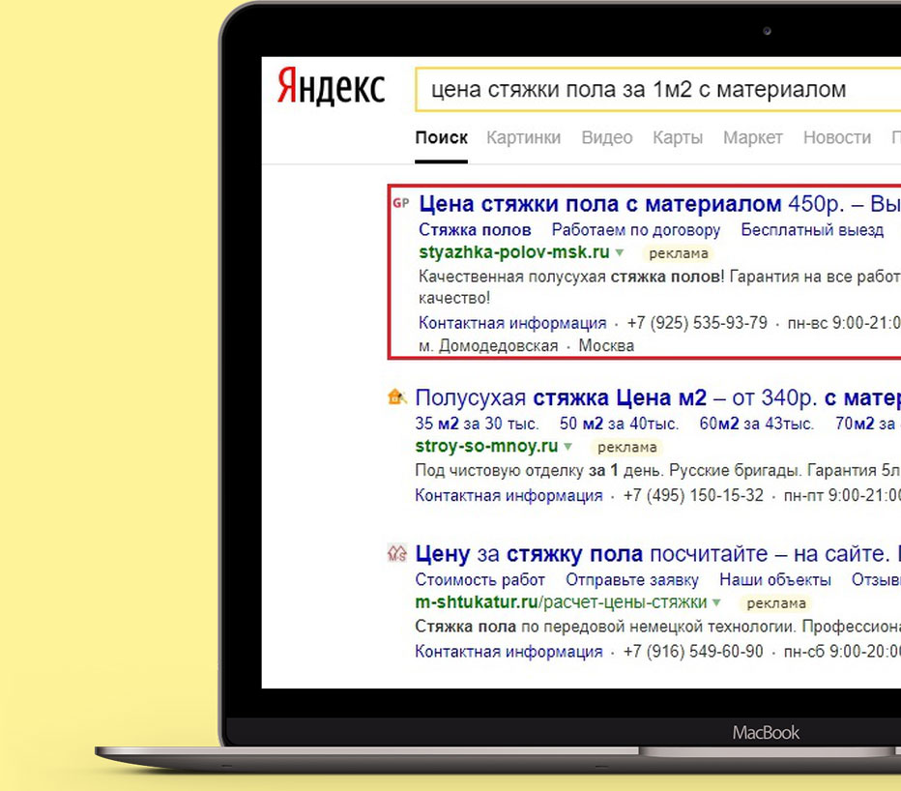Click the реклама label under styazhka-polov-msk.ru
The height and width of the screenshot is (791, 901).
coord(679,253)
